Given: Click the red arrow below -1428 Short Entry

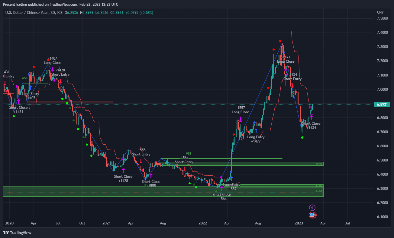Looking at the screenshot, I should click(x=60, y=81).
